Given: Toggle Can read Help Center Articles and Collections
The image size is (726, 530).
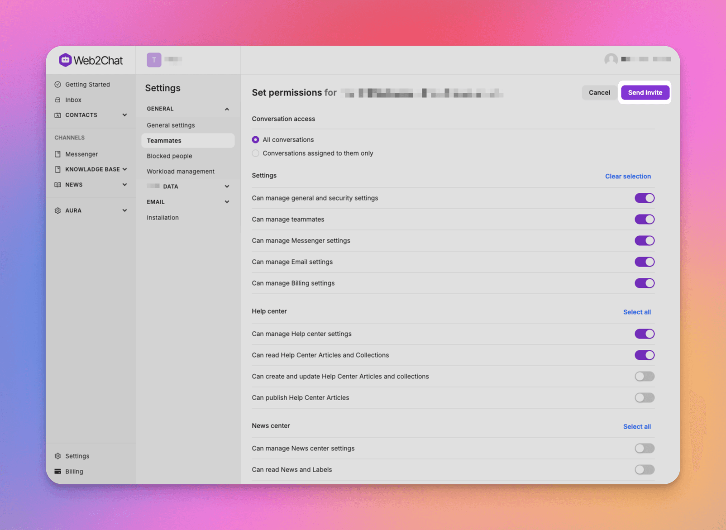Looking at the screenshot, I should pos(645,355).
